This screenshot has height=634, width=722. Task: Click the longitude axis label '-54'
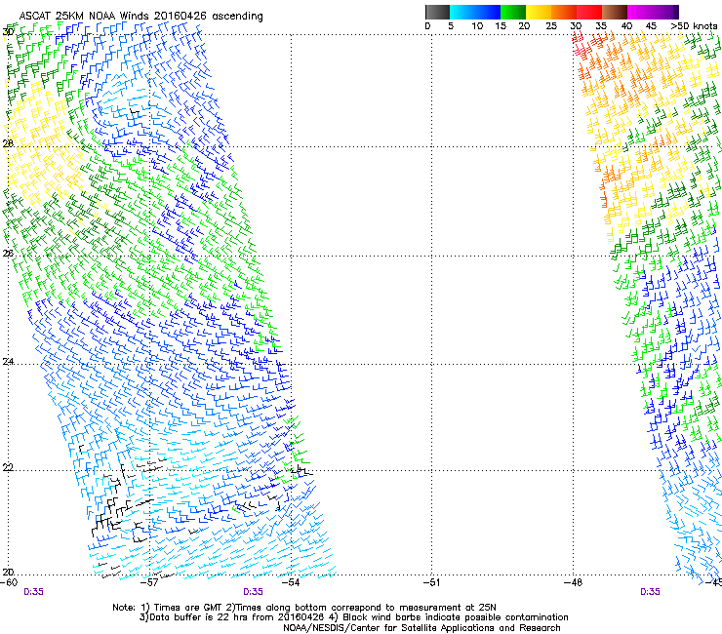[x=291, y=582]
